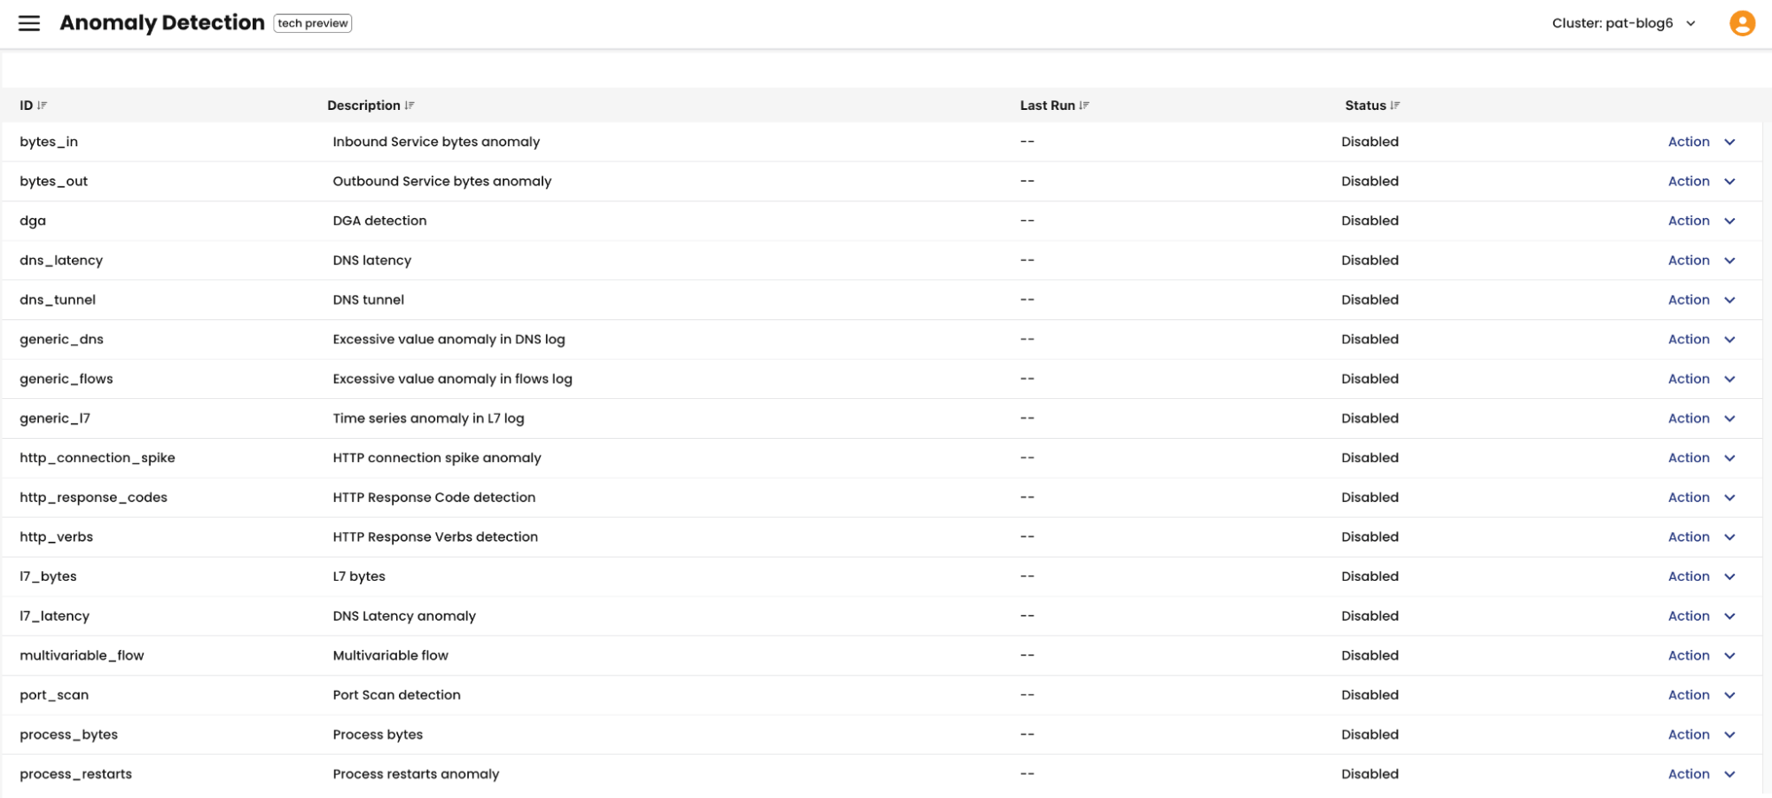Select the http_response_codes ID cell
The height and width of the screenshot is (798, 1772).
click(94, 497)
